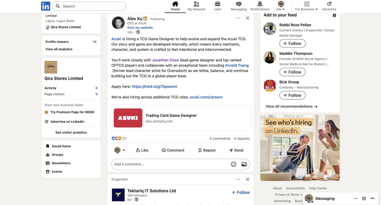
Task: Open the emoji picker in comment box
Action: (234, 164)
